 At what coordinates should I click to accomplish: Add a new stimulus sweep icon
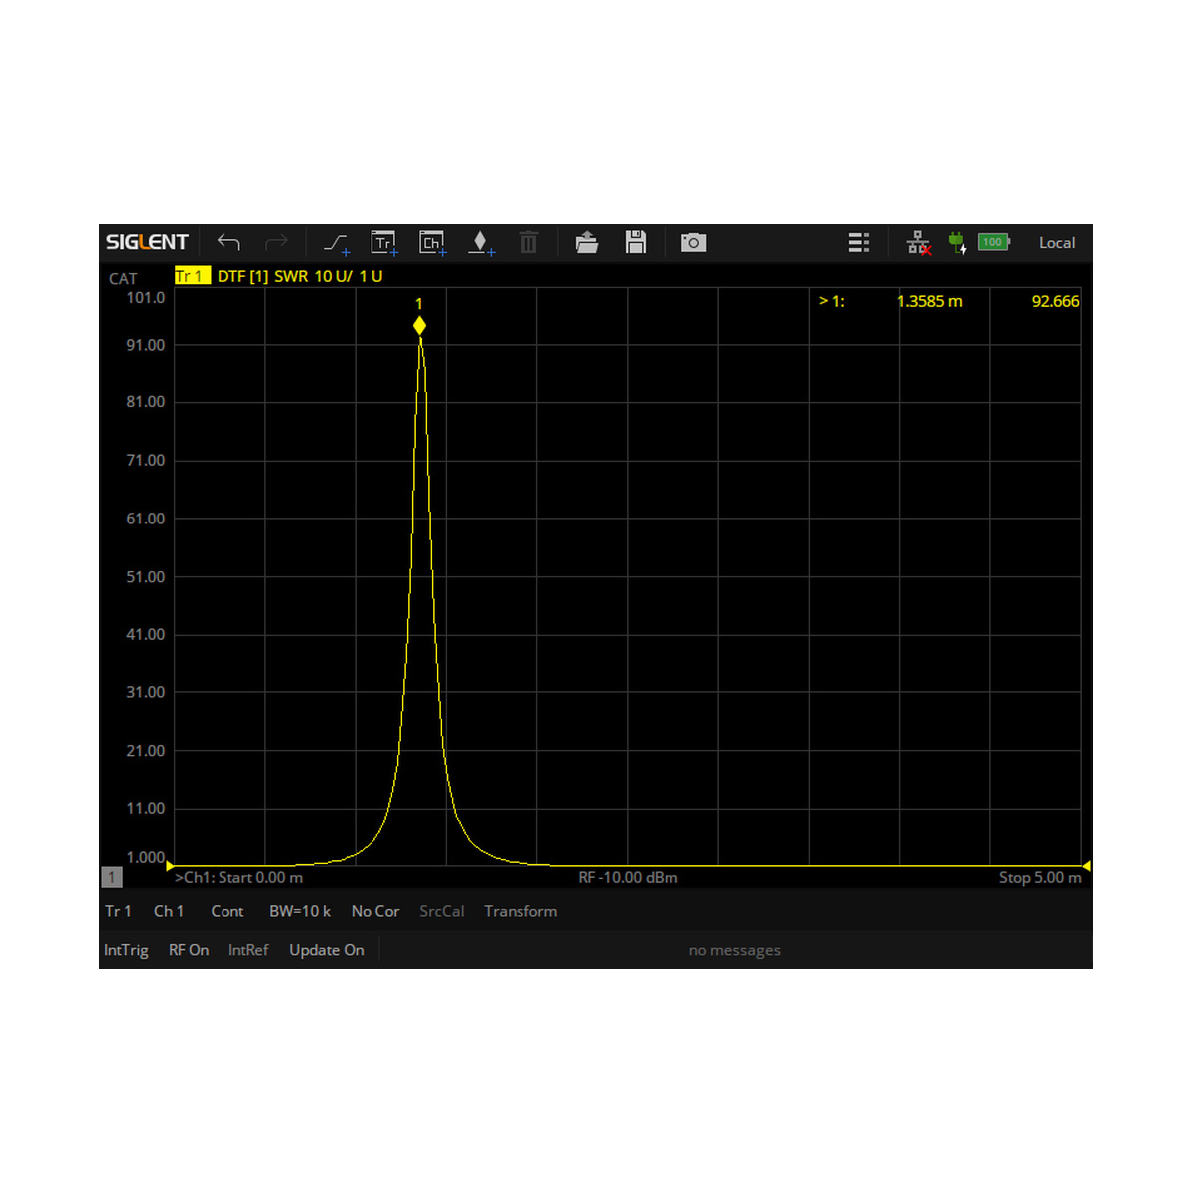coord(337,243)
